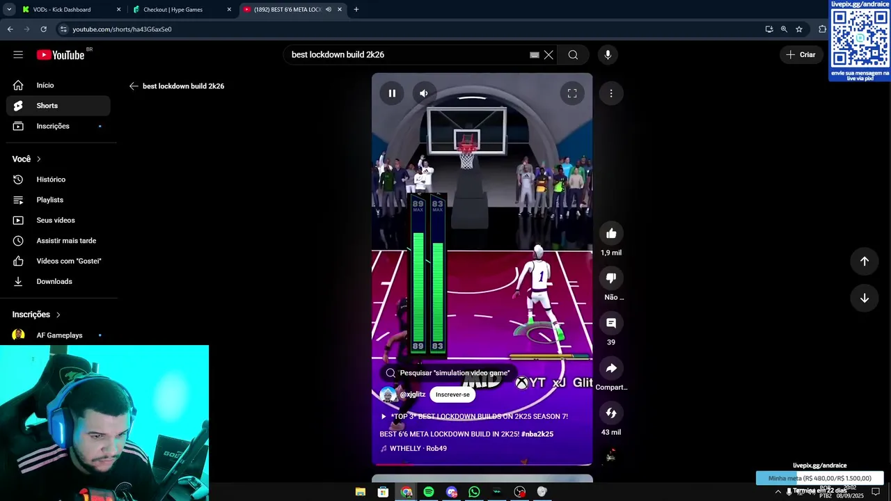Open Inscrições in the sidebar
Image resolution: width=891 pixels, height=501 pixels.
58,126
